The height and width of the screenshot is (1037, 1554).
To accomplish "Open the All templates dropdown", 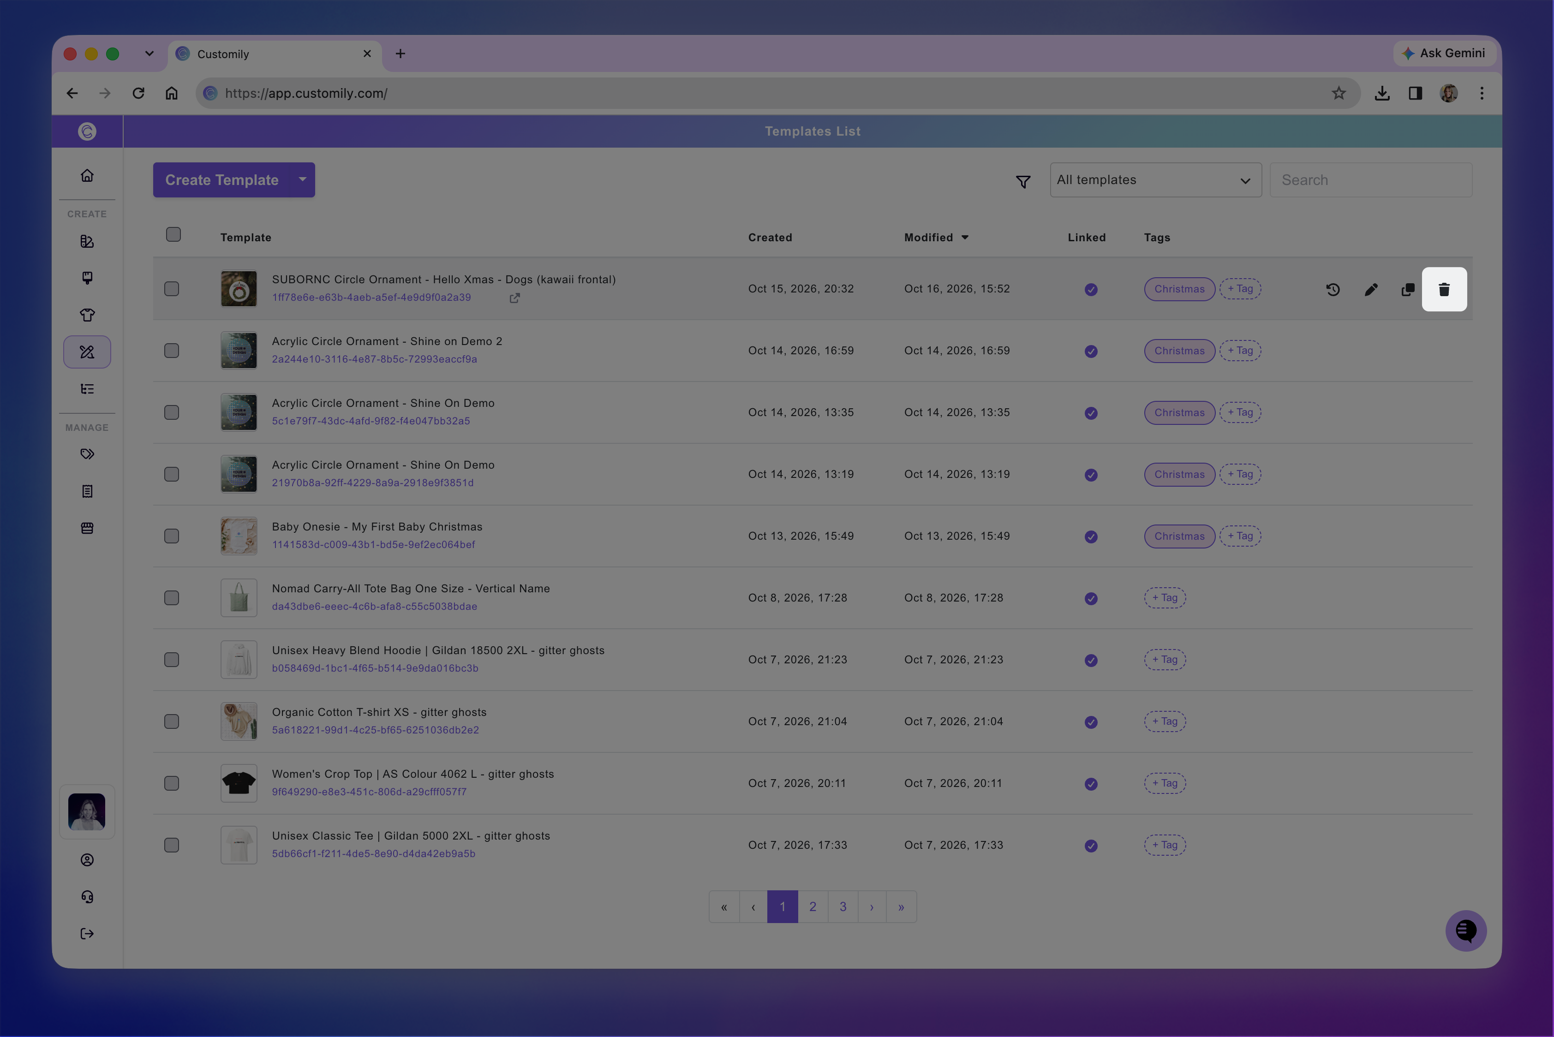I will pyautogui.click(x=1156, y=180).
